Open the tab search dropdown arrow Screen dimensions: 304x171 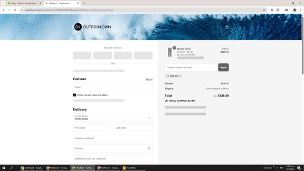coord(3,3)
